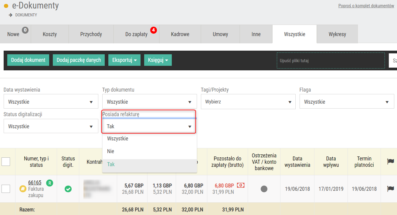
Task: Open the Data wystawienia dropdown
Action: click(51, 102)
